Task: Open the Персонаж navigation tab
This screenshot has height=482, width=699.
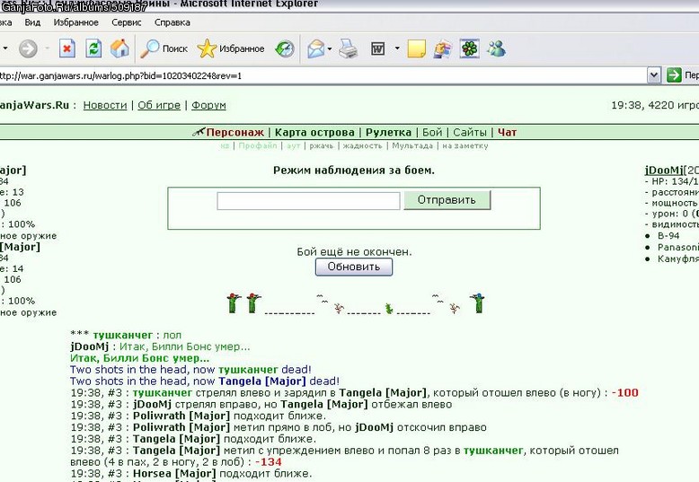Action: 234,132
